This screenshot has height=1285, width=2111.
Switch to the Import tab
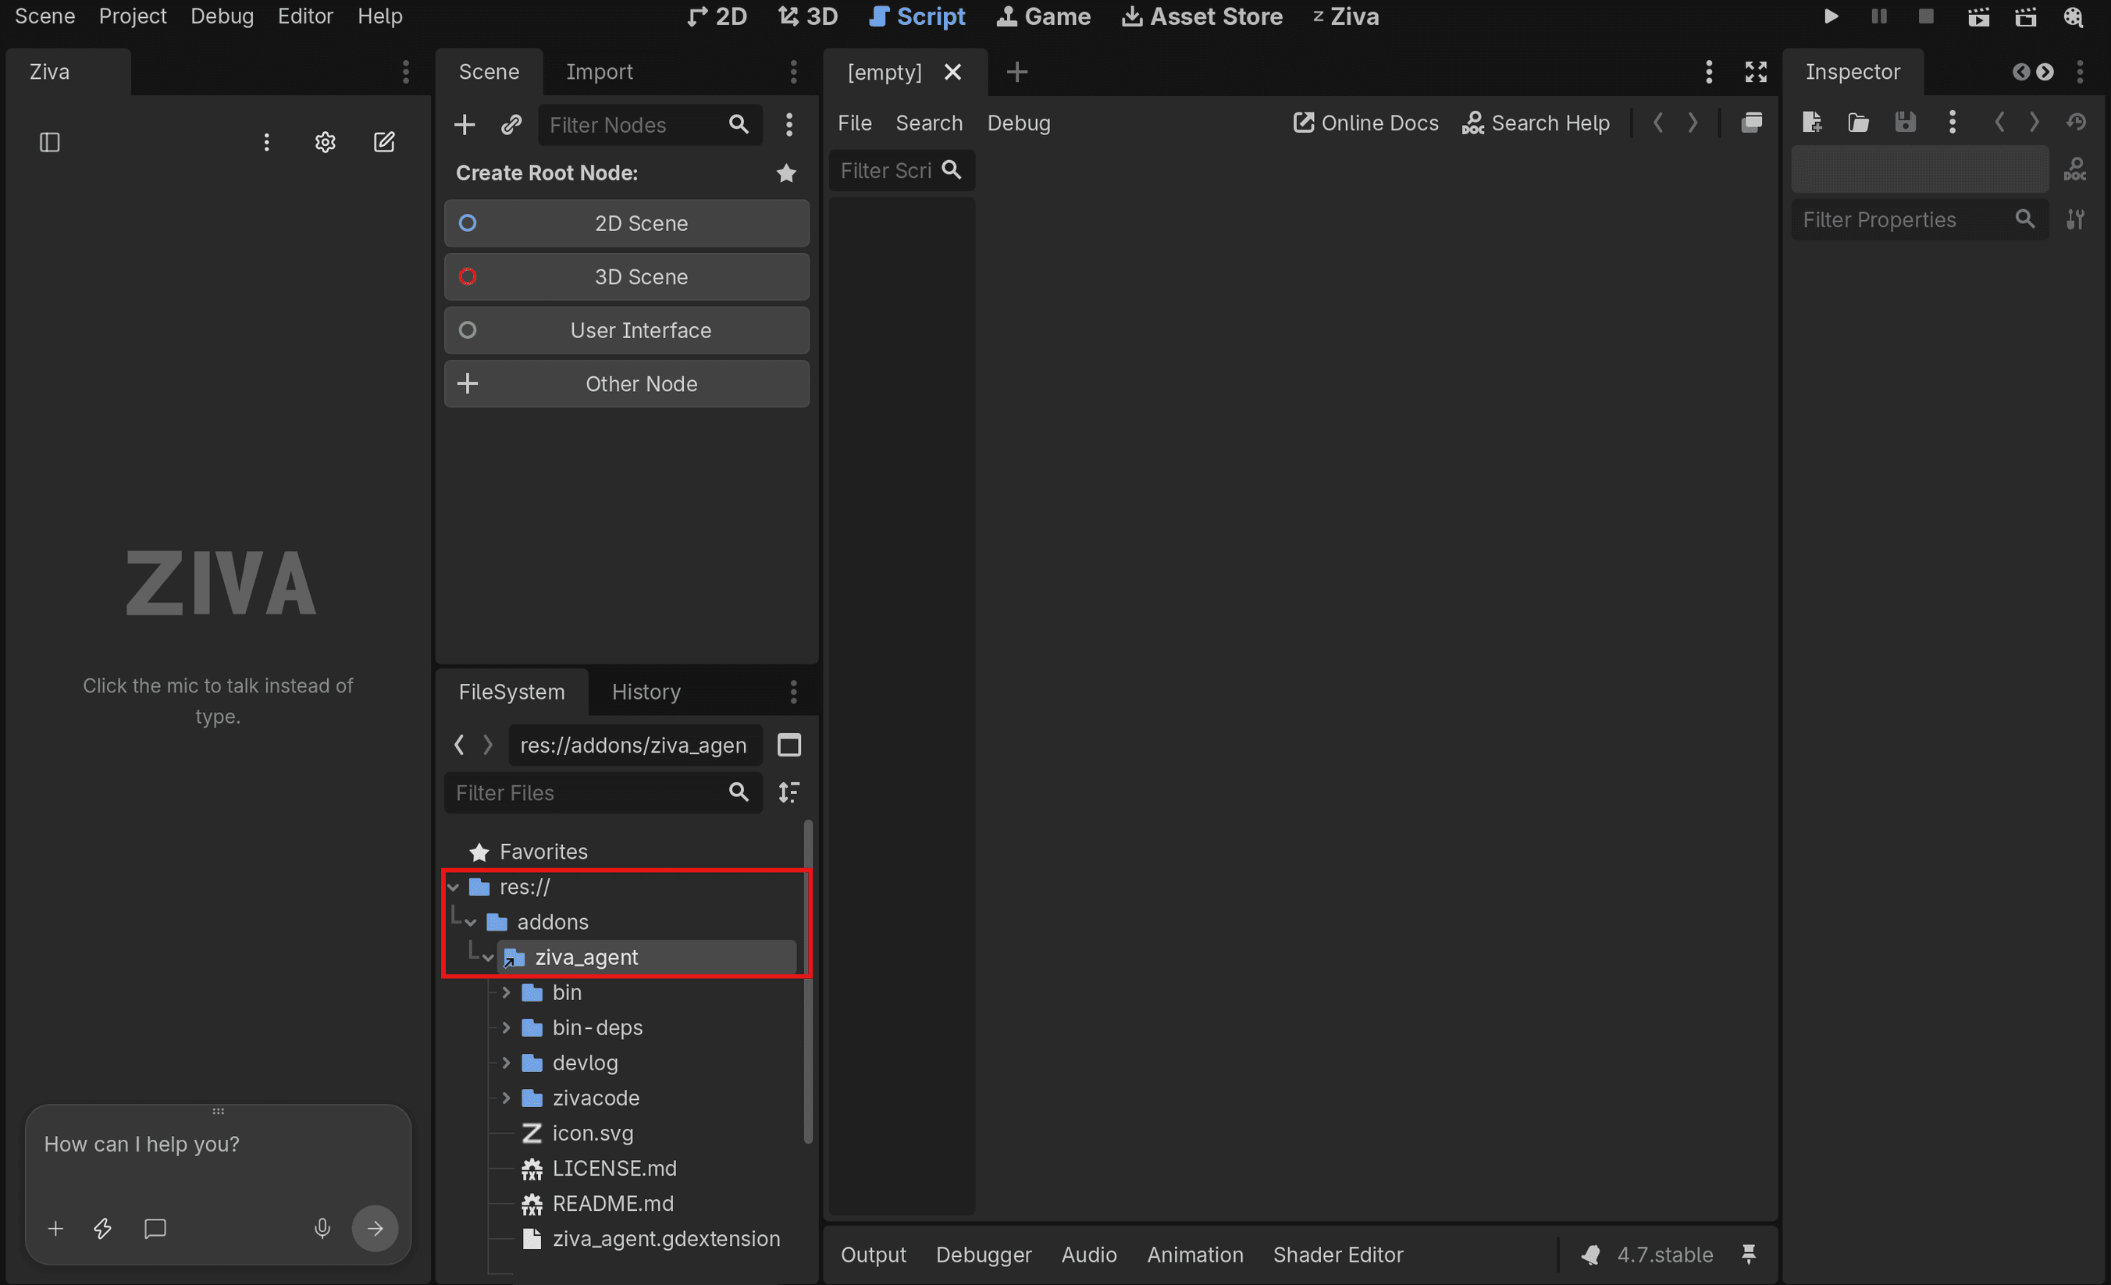(599, 72)
